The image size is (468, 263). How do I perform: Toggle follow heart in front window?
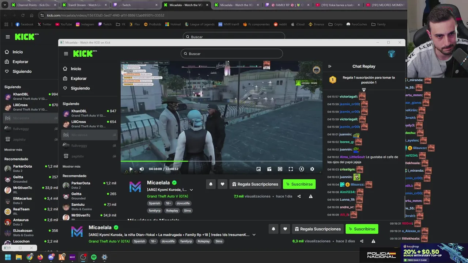tap(222, 184)
